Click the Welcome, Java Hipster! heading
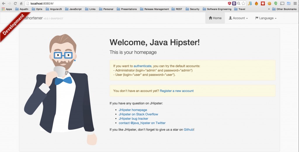The height and width of the screenshot is (152, 299). 155,42
